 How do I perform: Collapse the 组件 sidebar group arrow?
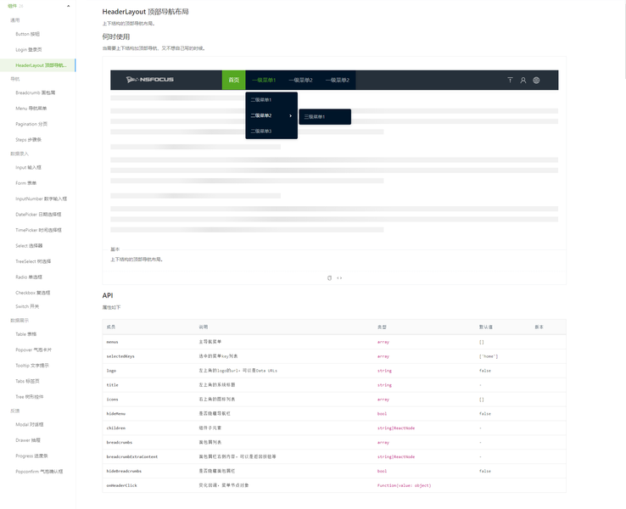(68, 6)
